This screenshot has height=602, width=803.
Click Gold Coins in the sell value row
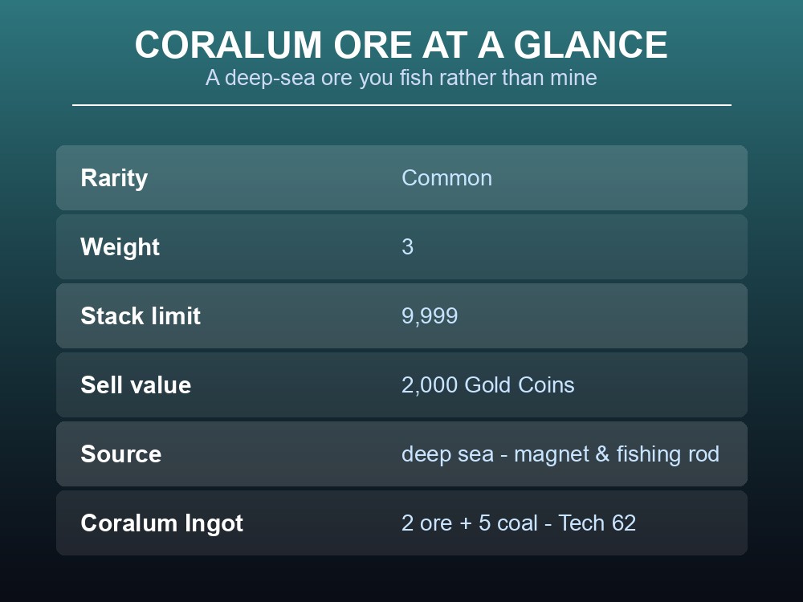coord(520,385)
